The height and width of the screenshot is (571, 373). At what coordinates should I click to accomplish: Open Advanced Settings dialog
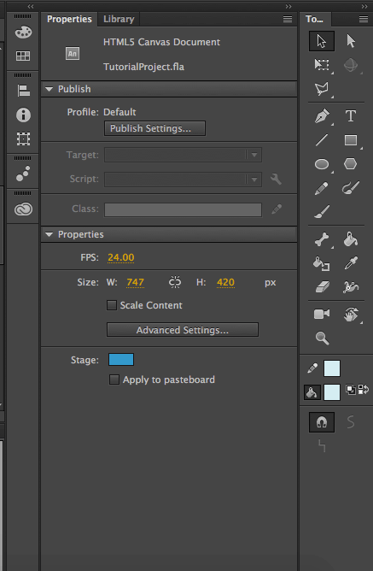[183, 330]
